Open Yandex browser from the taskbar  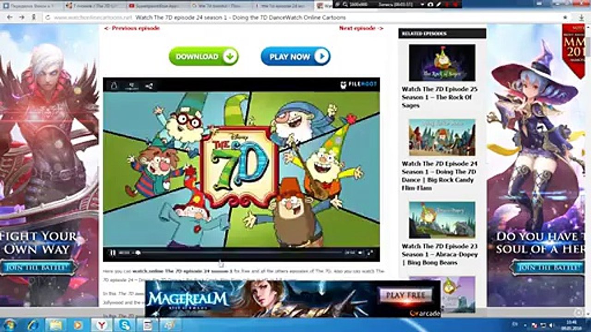click(102, 325)
